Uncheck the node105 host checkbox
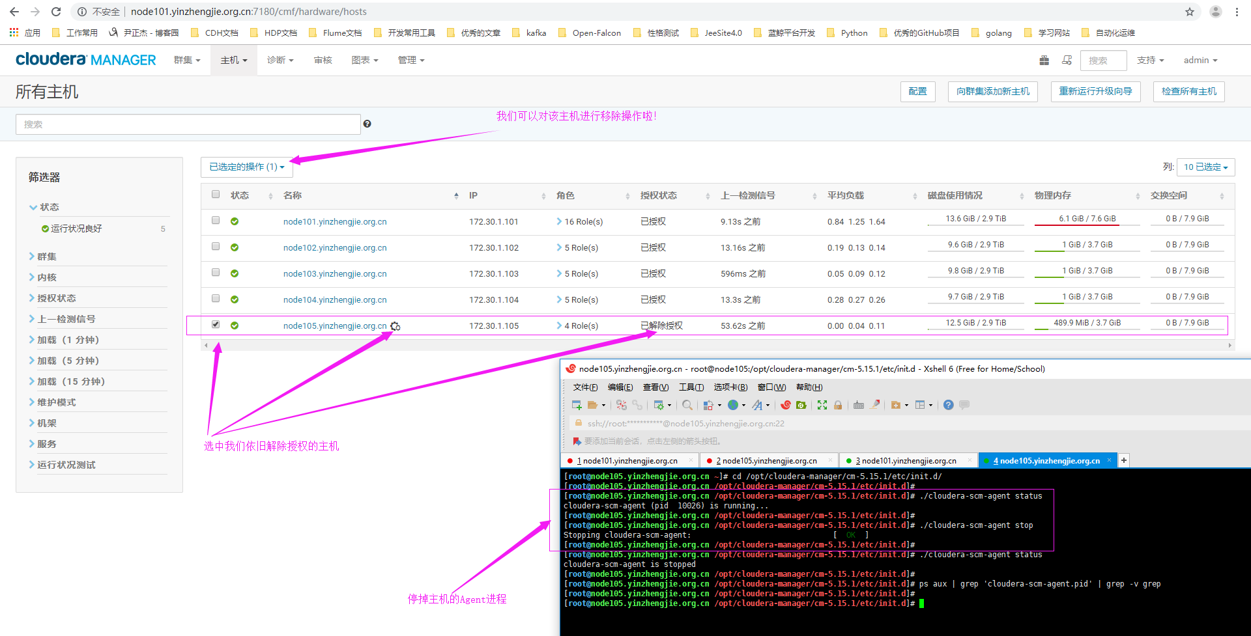Screen dimensions: 1251x636 [216, 324]
